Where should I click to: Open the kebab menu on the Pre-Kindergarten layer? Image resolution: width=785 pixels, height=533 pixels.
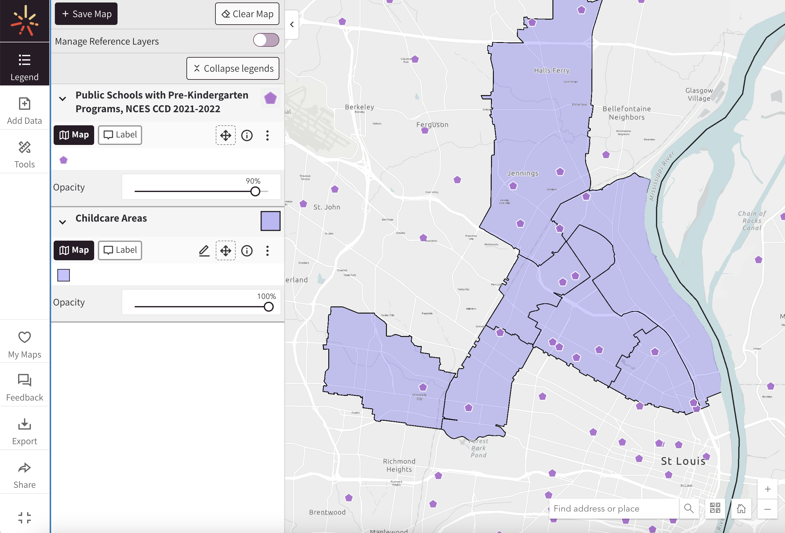pyautogui.click(x=267, y=135)
